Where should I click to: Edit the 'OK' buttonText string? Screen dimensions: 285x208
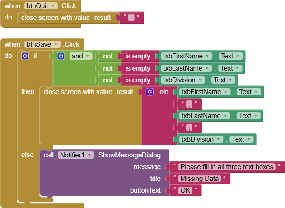click(186, 190)
